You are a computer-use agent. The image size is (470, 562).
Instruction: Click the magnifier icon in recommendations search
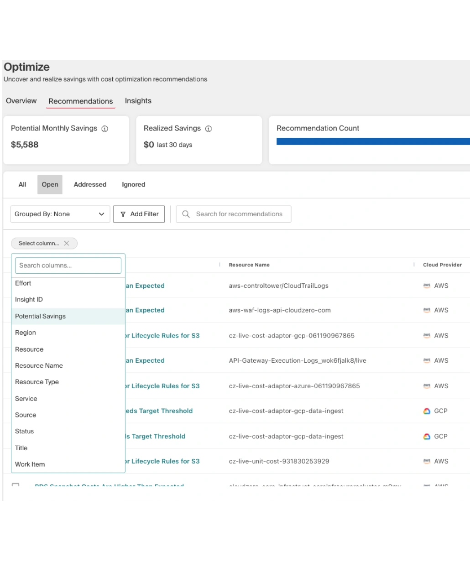tap(186, 214)
